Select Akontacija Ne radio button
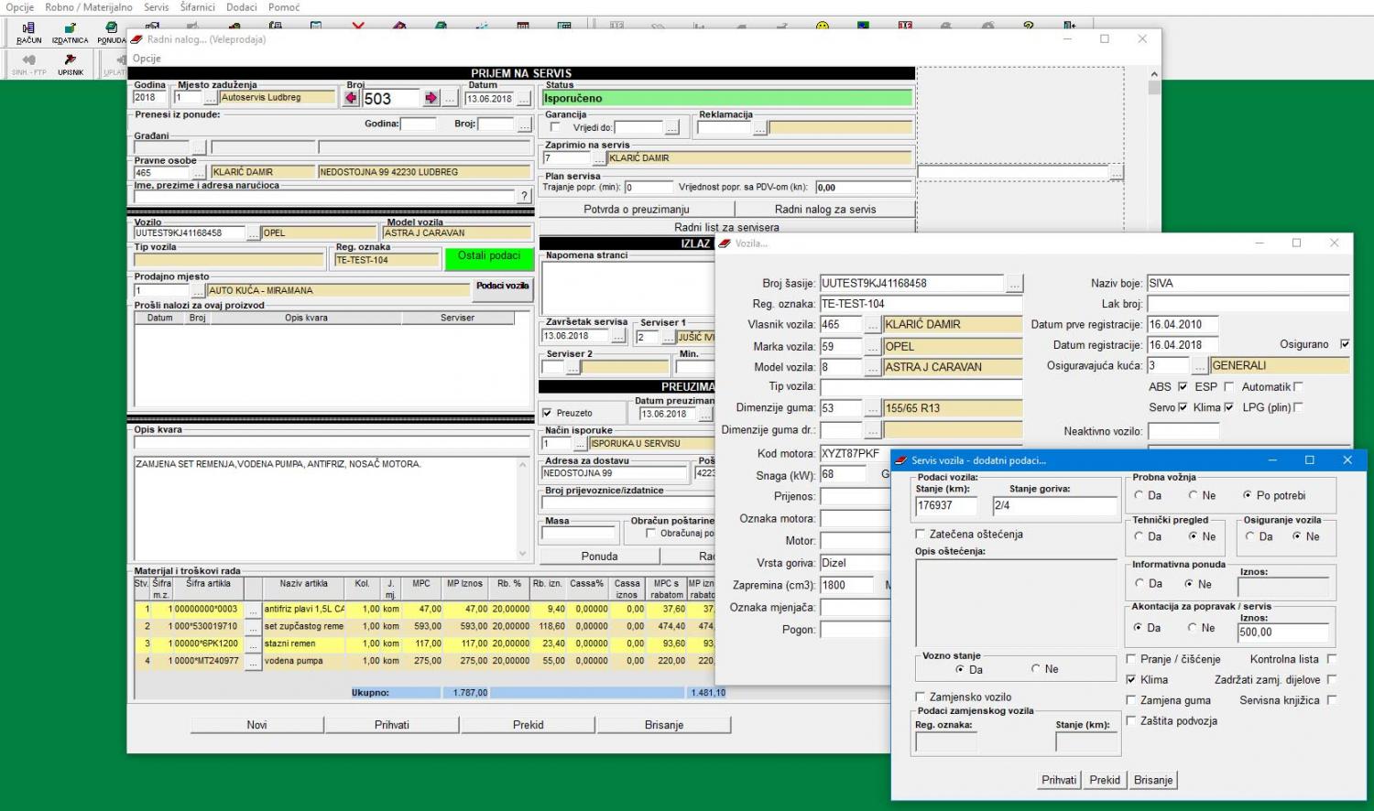This screenshot has width=1374, height=811. click(x=1193, y=628)
